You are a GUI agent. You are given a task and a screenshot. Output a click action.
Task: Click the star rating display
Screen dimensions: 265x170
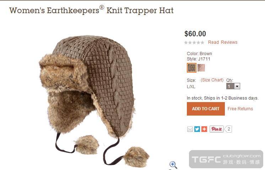pos(194,42)
